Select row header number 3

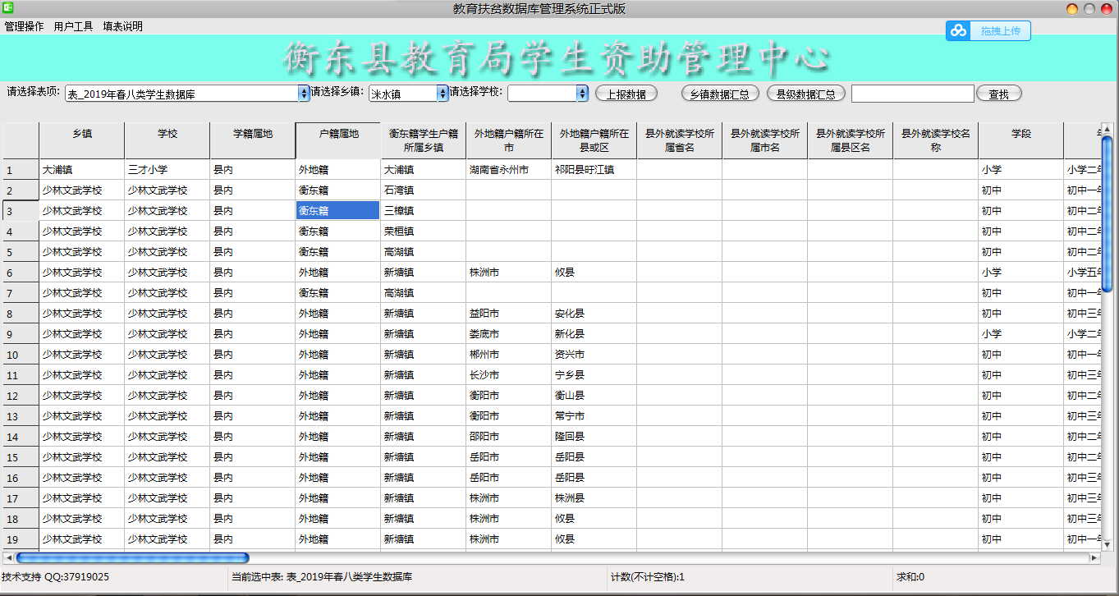coord(21,211)
